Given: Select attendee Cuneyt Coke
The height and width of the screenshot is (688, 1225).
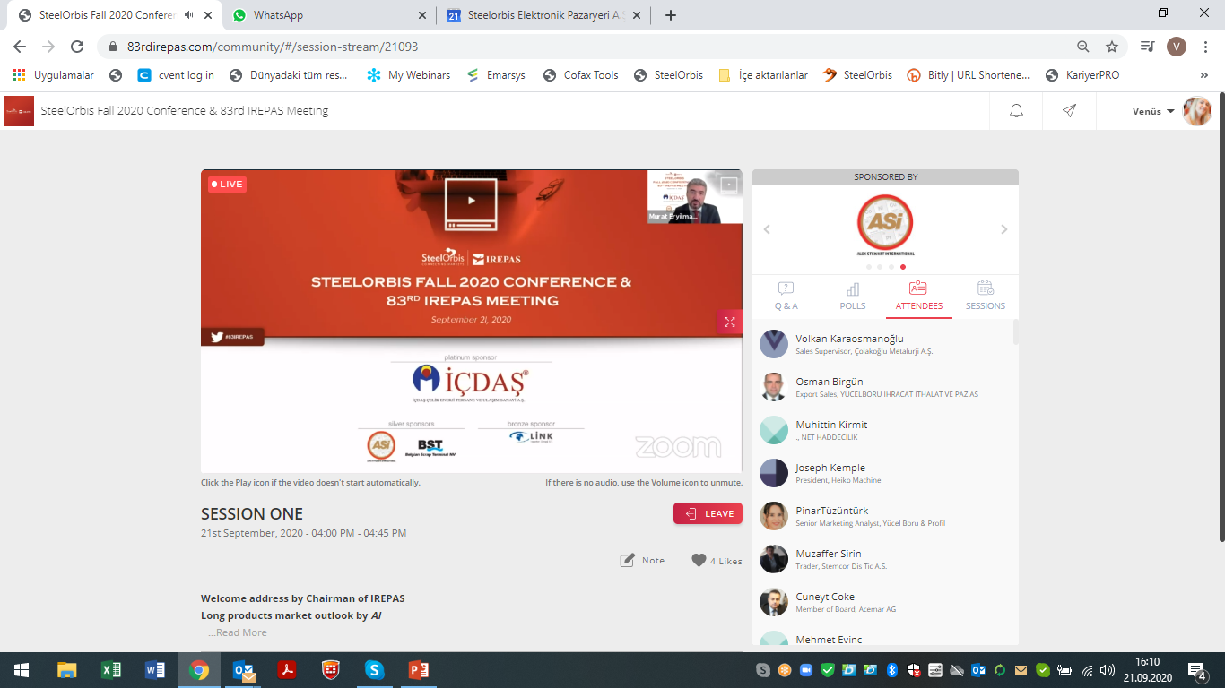Looking at the screenshot, I should pyautogui.click(x=885, y=602).
